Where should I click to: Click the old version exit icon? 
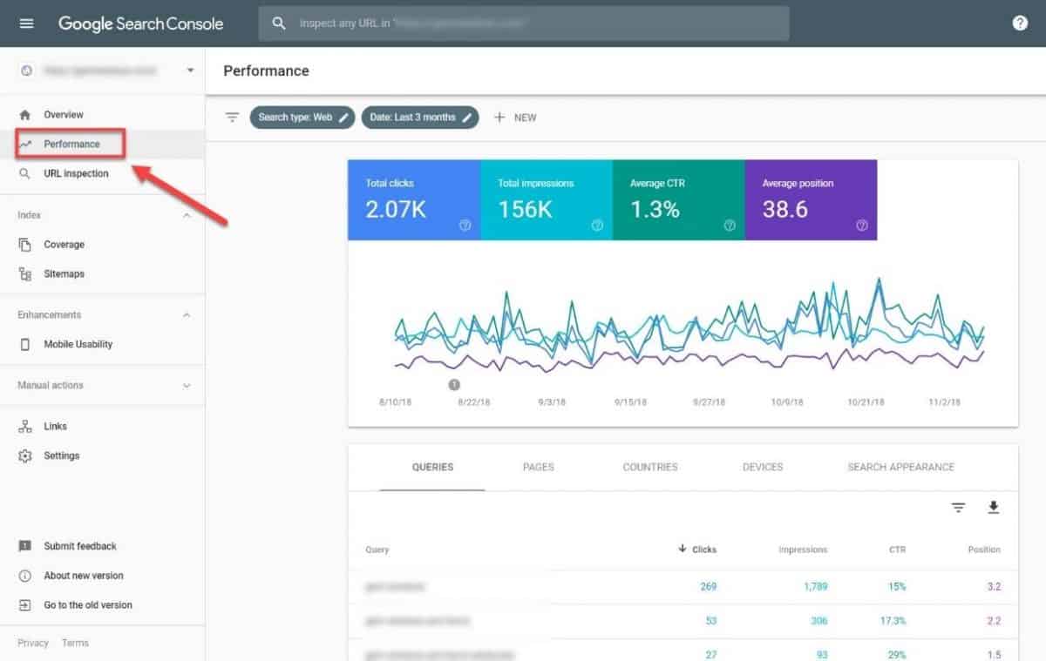[x=25, y=605]
